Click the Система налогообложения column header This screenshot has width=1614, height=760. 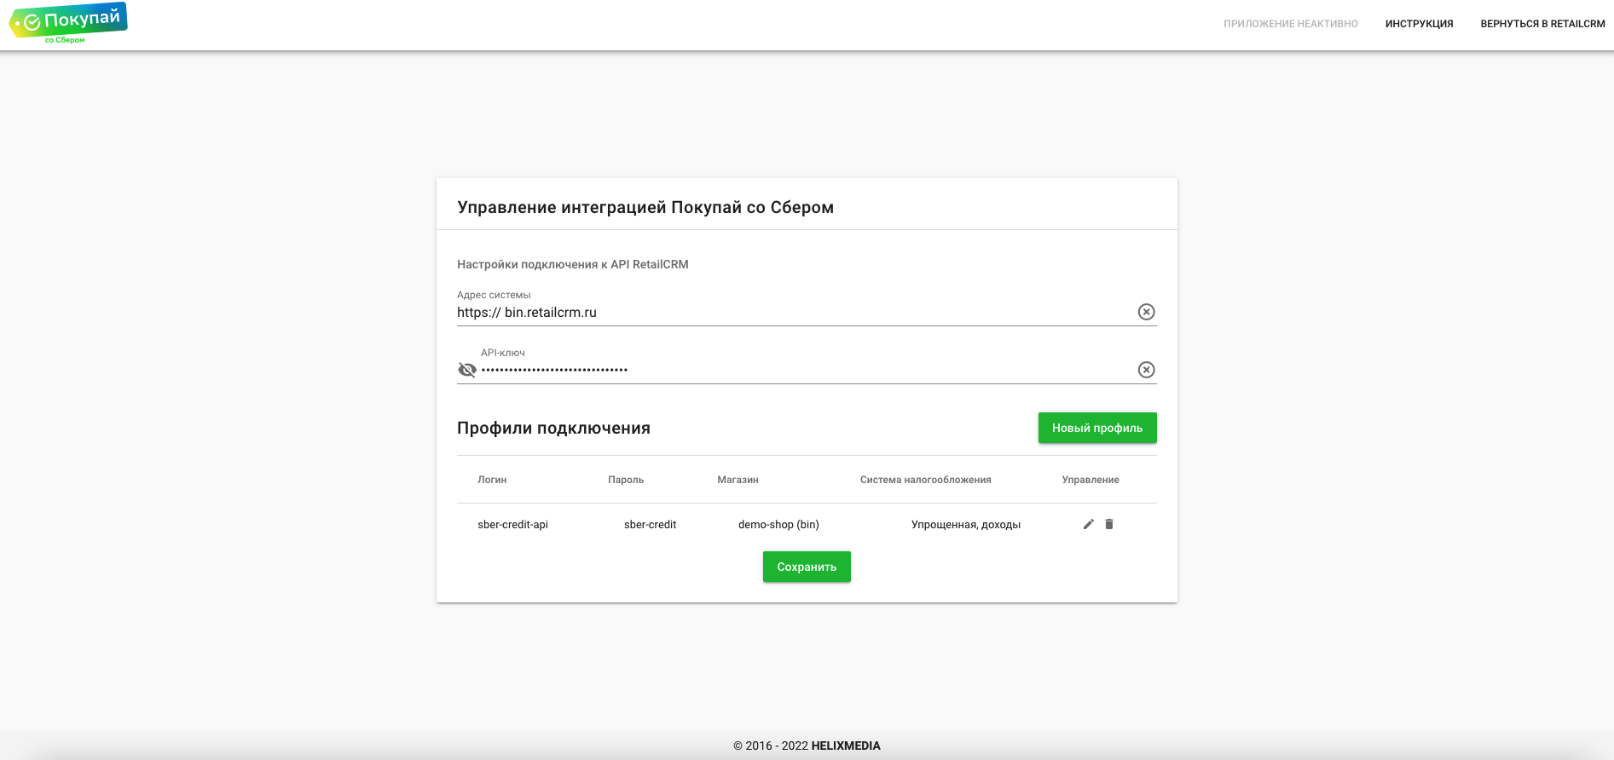coord(925,480)
